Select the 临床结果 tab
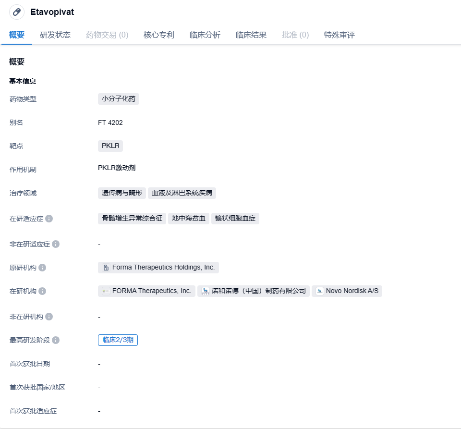Screen dimensions: 461x429 pos(251,35)
